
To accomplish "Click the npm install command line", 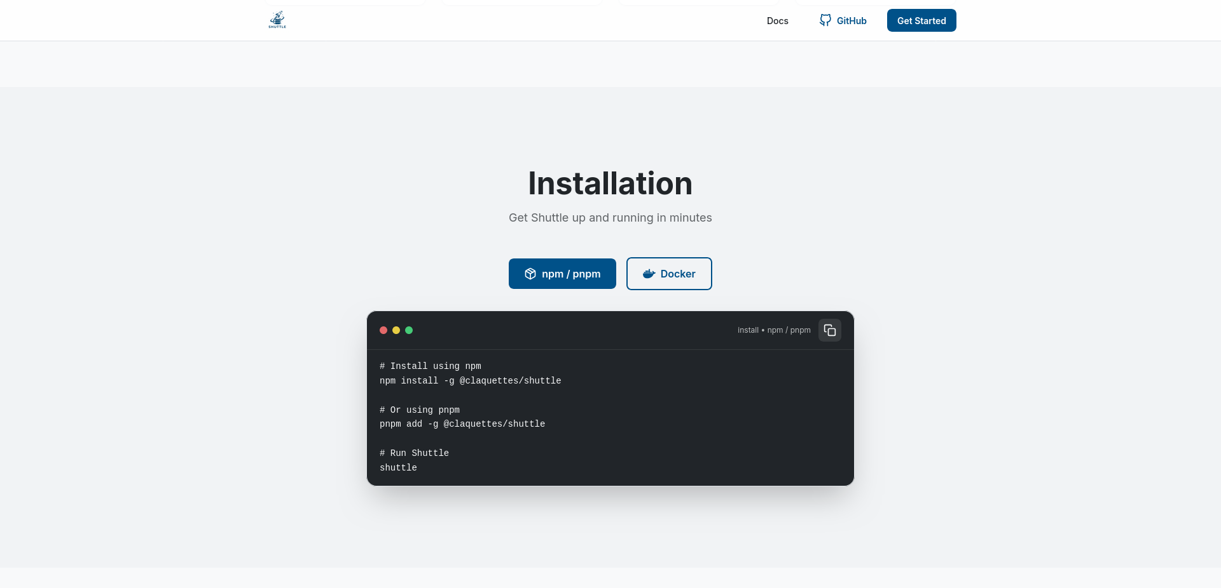I will click(470, 380).
